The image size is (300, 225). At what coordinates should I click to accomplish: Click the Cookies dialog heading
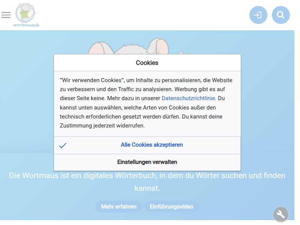coord(147,63)
